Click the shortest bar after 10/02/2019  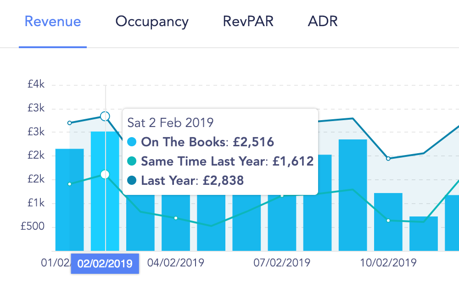(424, 233)
